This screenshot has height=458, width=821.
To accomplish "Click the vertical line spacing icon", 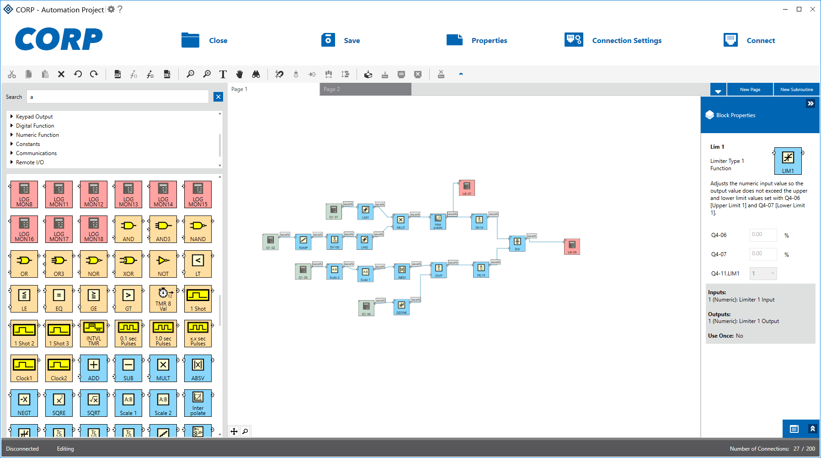I will tap(345, 74).
